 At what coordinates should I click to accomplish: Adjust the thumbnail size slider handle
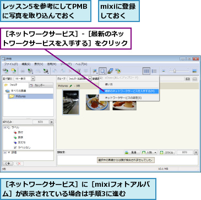[175, 71]
